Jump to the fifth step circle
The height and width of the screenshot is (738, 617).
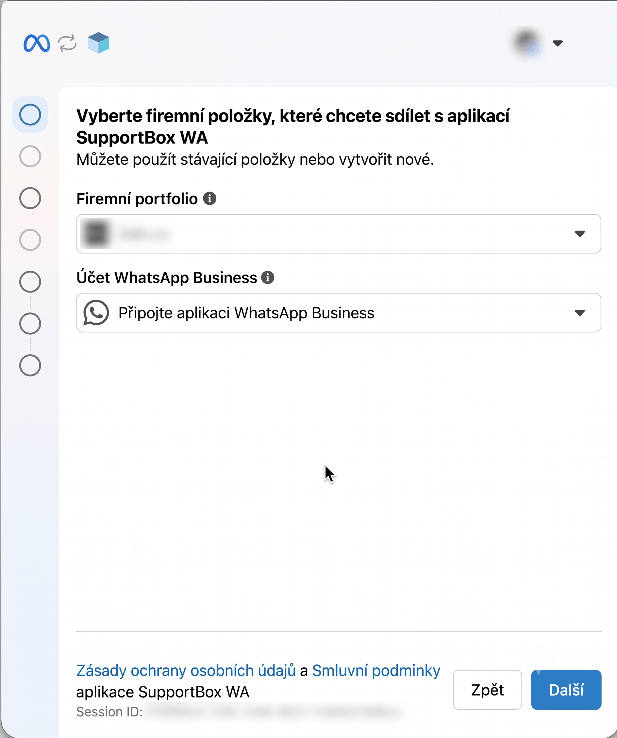coord(30,282)
